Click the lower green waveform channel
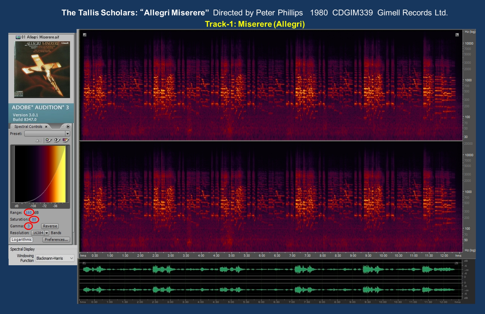The width and height of the screenshot is (485, 314). tap(271, 290)
